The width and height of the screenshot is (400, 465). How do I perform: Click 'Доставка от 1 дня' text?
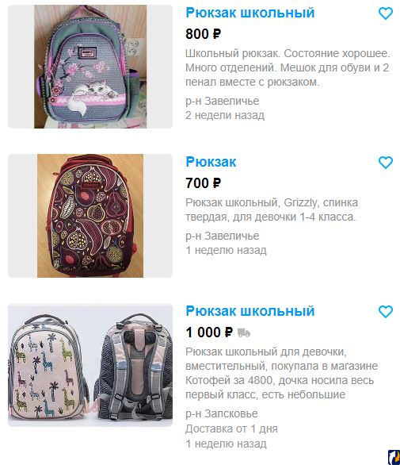[231, 428]
